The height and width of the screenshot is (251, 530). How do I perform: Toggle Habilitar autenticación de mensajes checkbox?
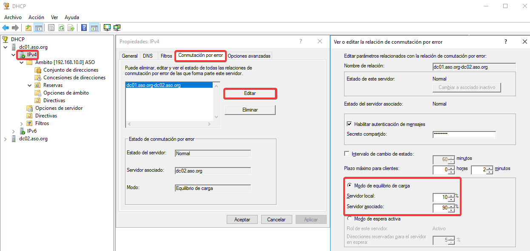(x=350, y=124)
